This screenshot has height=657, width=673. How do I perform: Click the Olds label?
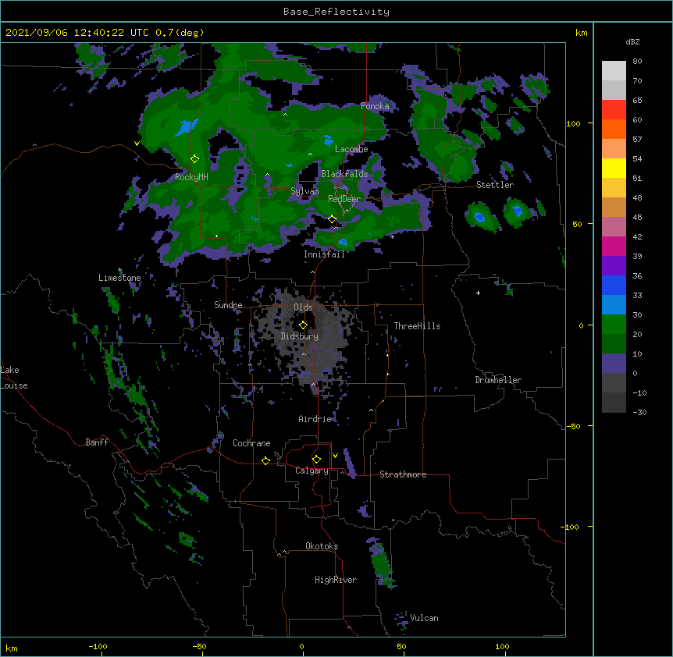click(303, 307)
